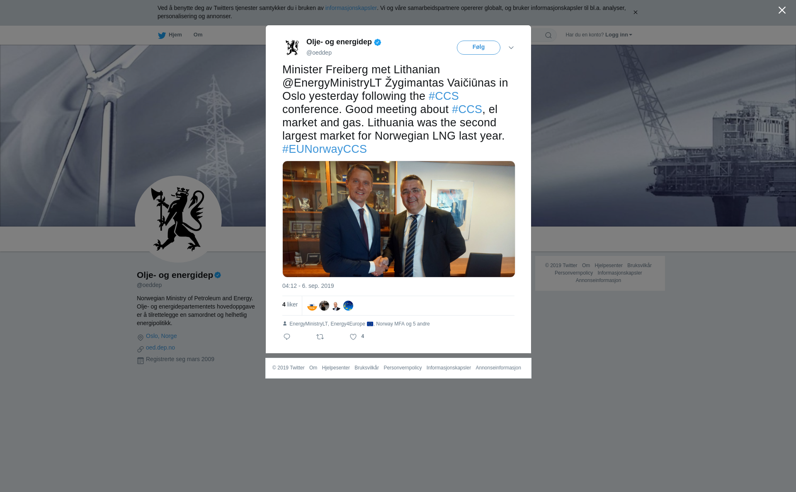
Task: Close the tweet overlay with the X
Action: [782, 10]
